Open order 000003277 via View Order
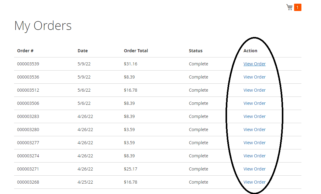Screen dimensions: 321x194 (x=254, y=143)
